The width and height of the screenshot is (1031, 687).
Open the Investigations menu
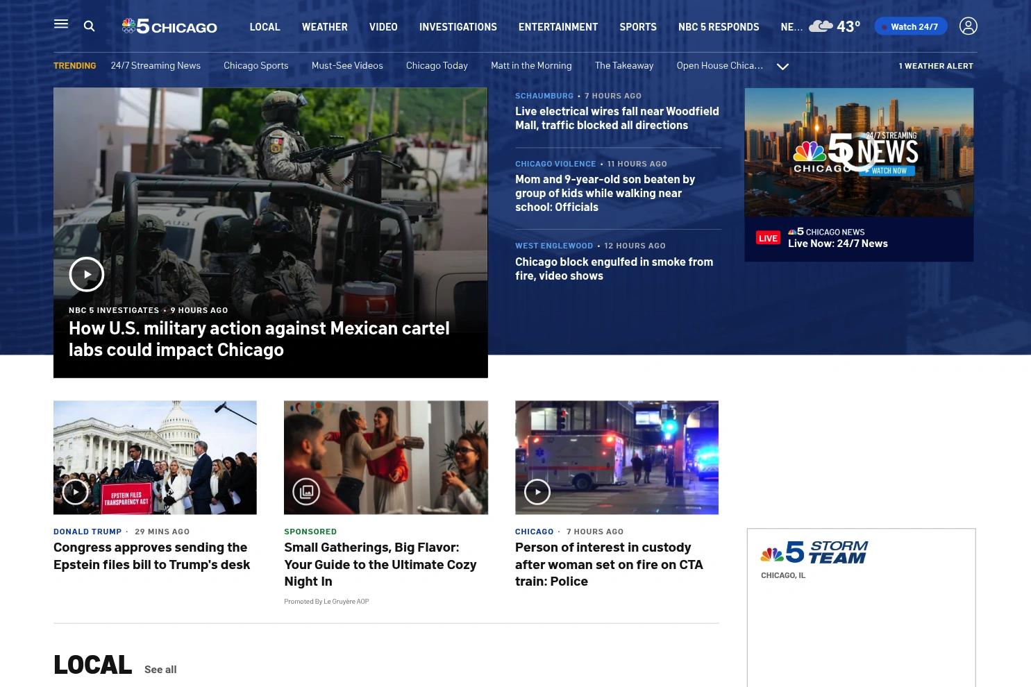point(458,26)
